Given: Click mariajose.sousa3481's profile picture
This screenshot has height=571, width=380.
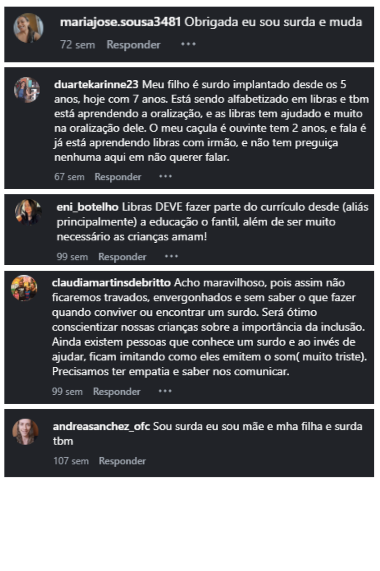Looking at the screenshot, I should coord(28,28).
